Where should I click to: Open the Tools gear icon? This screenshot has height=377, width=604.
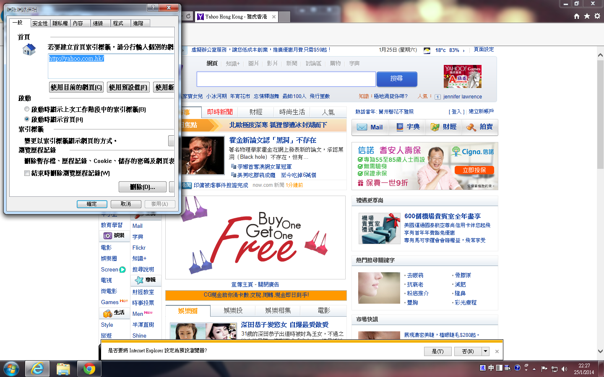coord(597,16)
